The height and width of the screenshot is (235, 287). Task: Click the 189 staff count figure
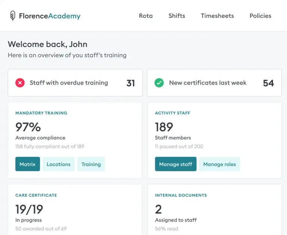point(164,127)
